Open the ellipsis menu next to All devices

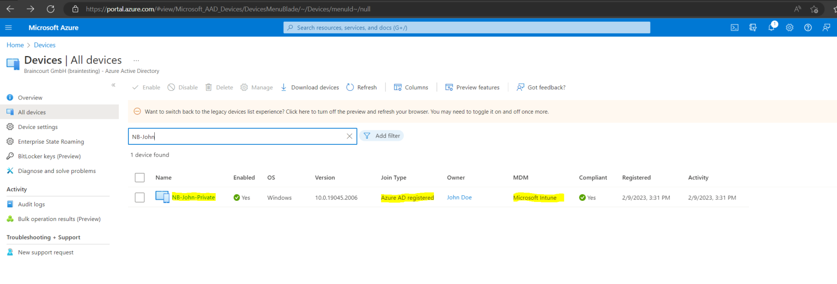[136, 60]
